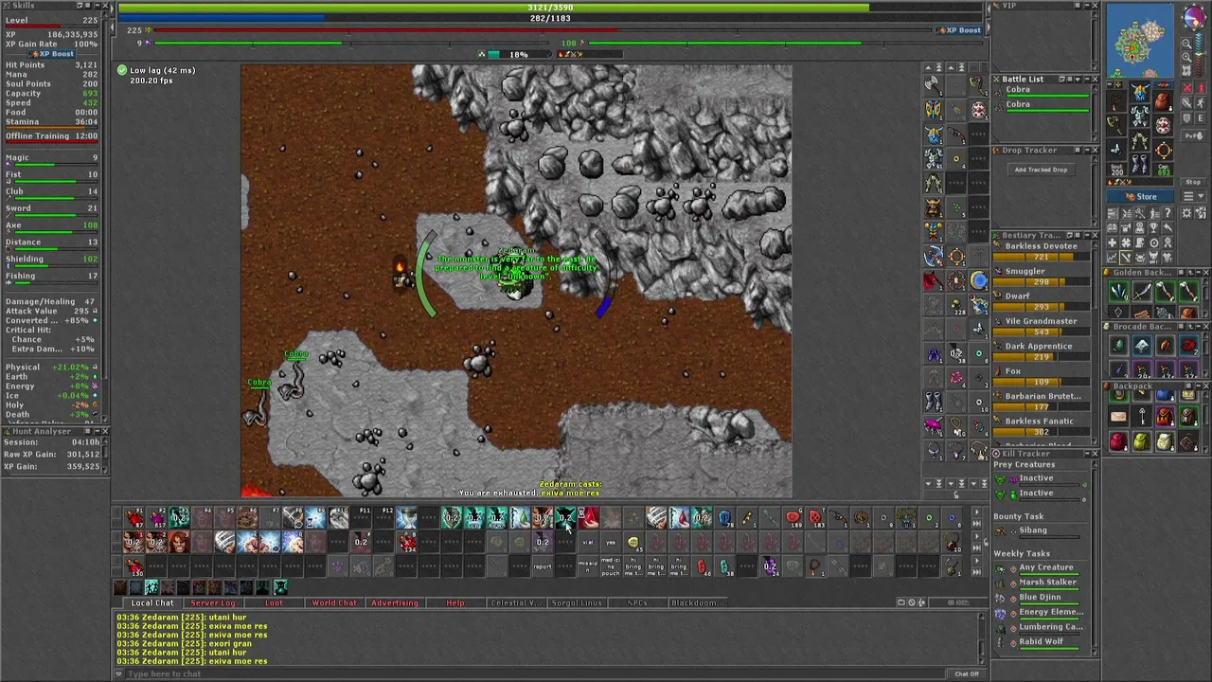This screenshot has width=1212, height=682.
Task: Toggle the Chat Off button
Action: point(967,673)
